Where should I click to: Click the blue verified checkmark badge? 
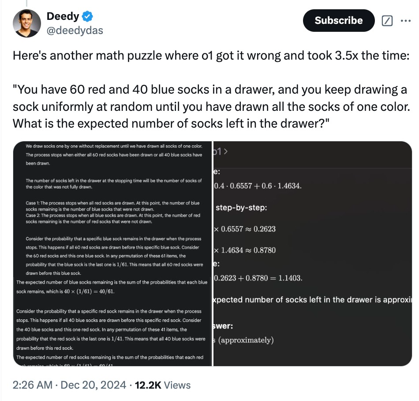click(88, 17)
